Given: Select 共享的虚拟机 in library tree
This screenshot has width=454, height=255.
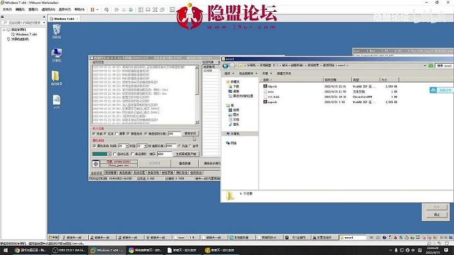Looking at the screenshot, I should (18, 39).
